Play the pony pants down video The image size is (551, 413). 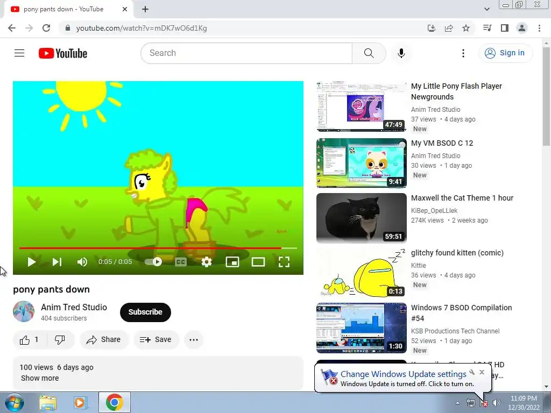click(31, 262)
